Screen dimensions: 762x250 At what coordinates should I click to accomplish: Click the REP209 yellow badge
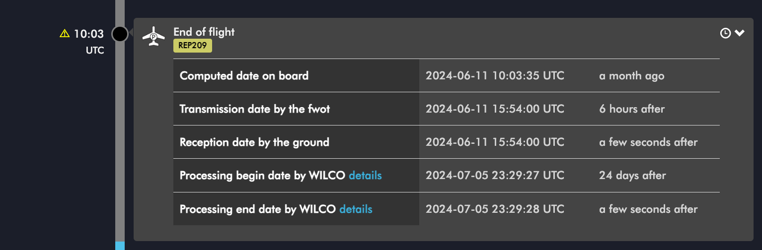tap(193, 46)
